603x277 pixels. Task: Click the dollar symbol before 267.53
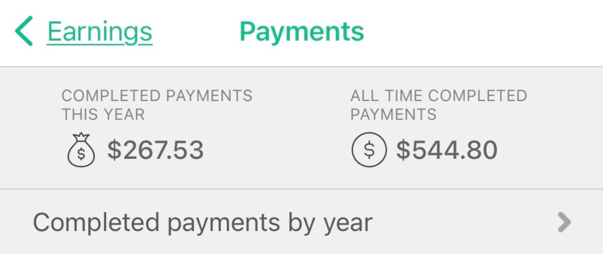coord(114,151)
